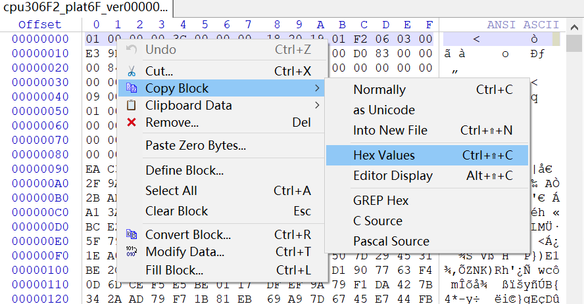This screenshot has height=304, width=584.
Task: Open Modify Data... dialog
Action: pyautogui.click(x=222, y=251)
